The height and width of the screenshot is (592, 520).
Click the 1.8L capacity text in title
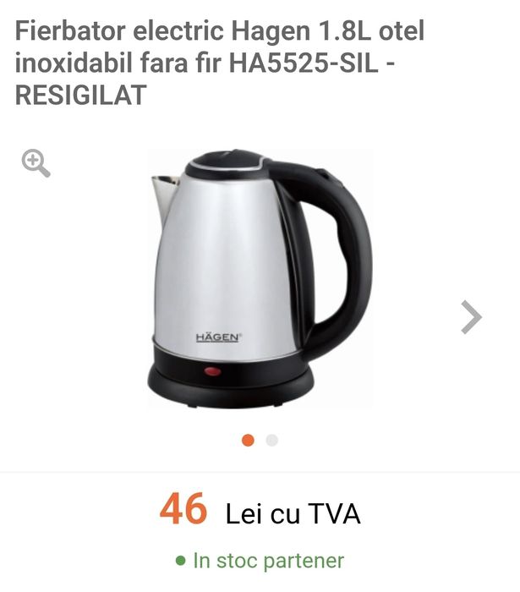point(345,30)
